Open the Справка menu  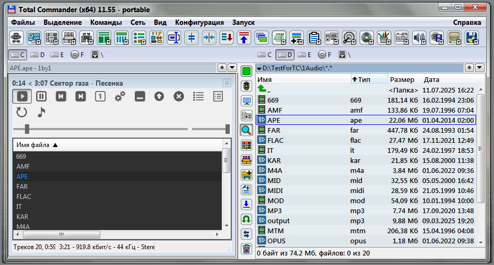(467, 23)
